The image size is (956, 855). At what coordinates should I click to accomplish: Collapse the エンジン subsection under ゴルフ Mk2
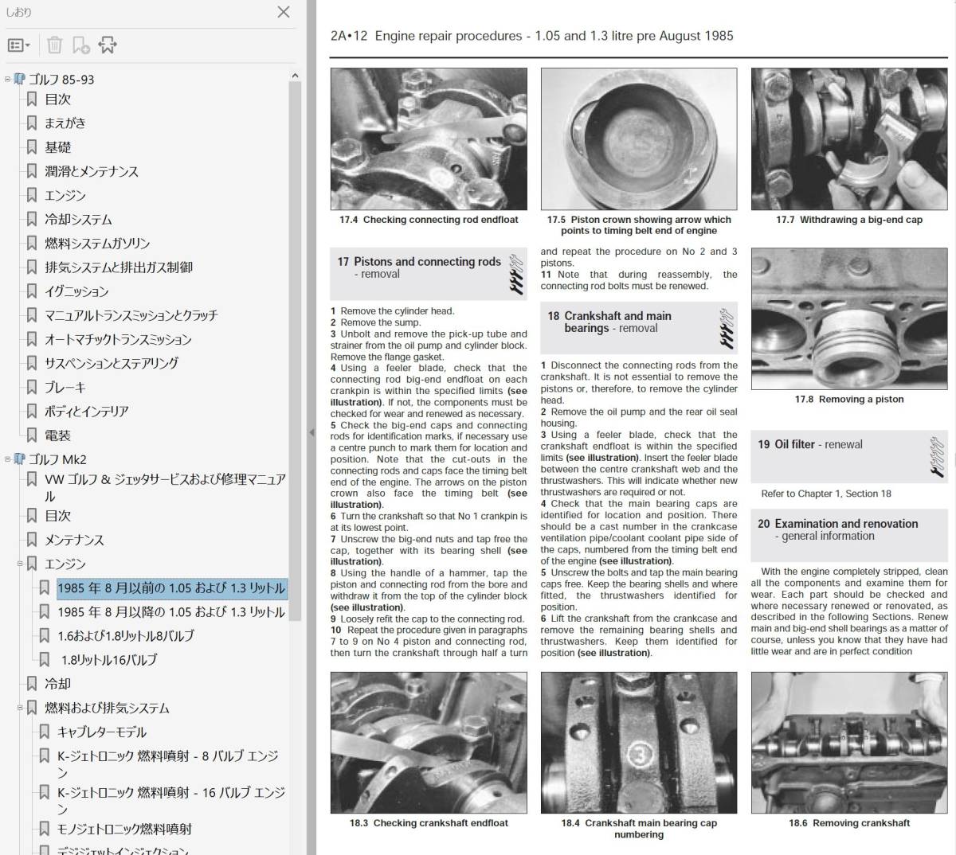21,563
